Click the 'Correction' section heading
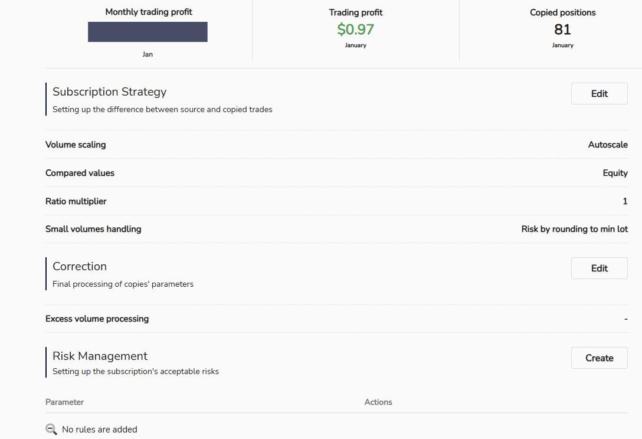Viewport: 642px width, 439px height. point(80,266)
